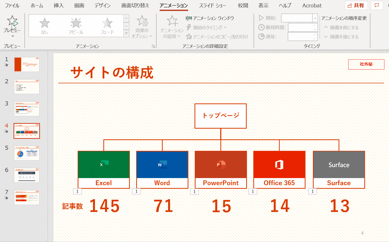This screenshot has width=389, height=242.
Task: Click the slide title サイトの構成
Action: 112,73
